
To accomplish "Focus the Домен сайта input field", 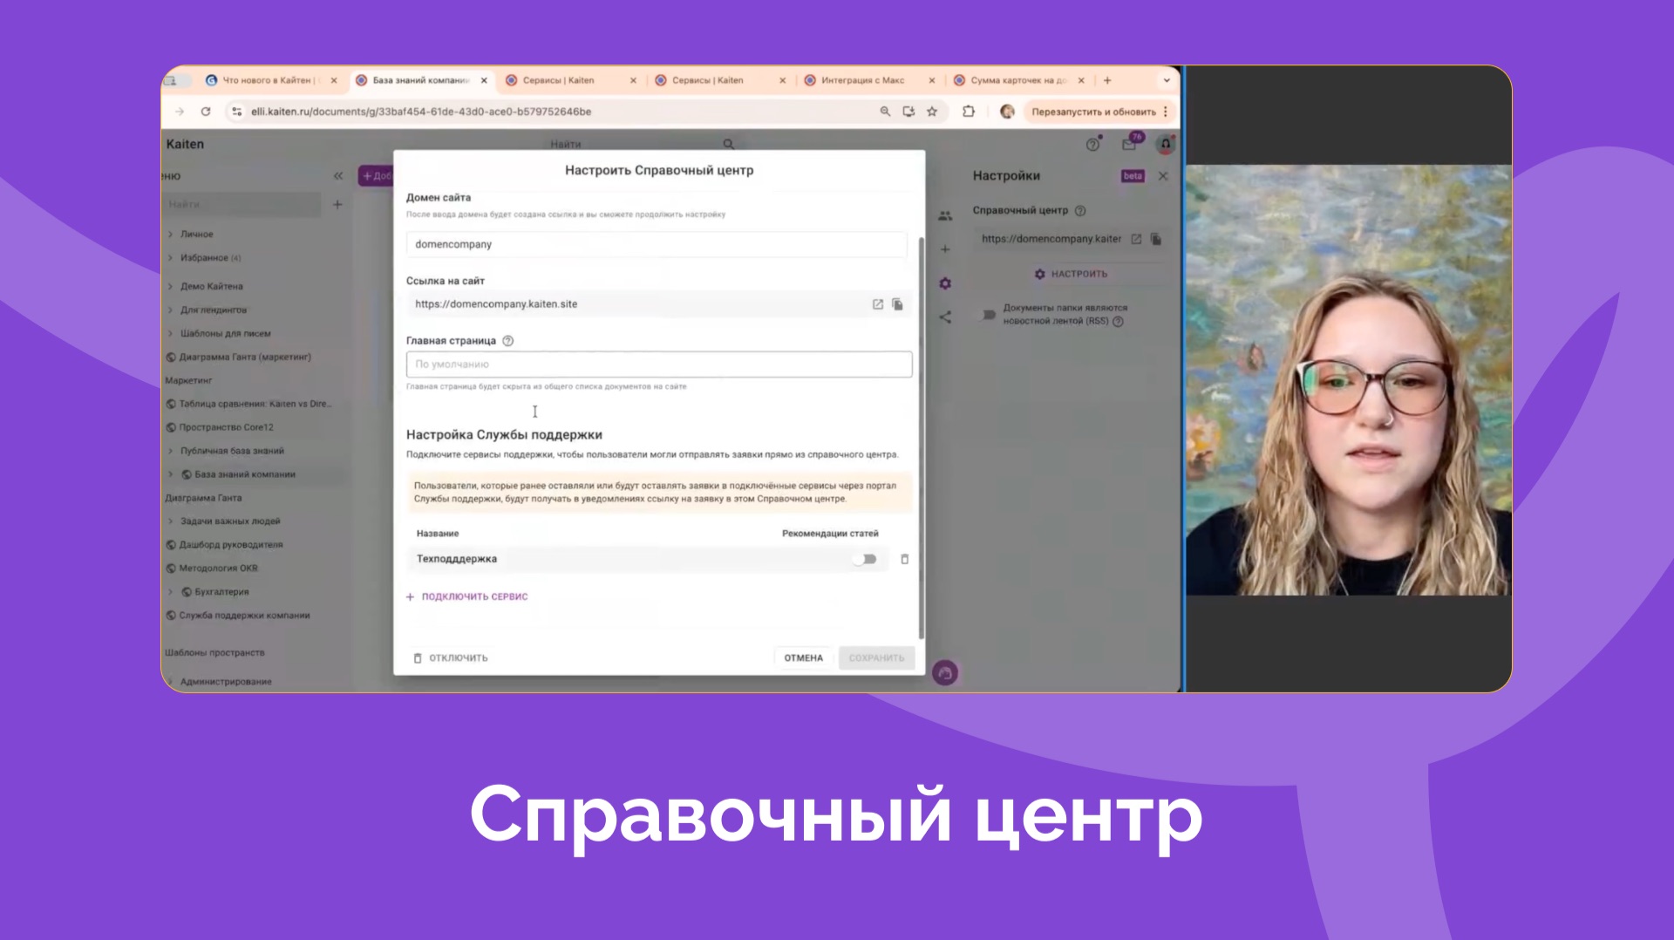I will [x=657, y=244].
